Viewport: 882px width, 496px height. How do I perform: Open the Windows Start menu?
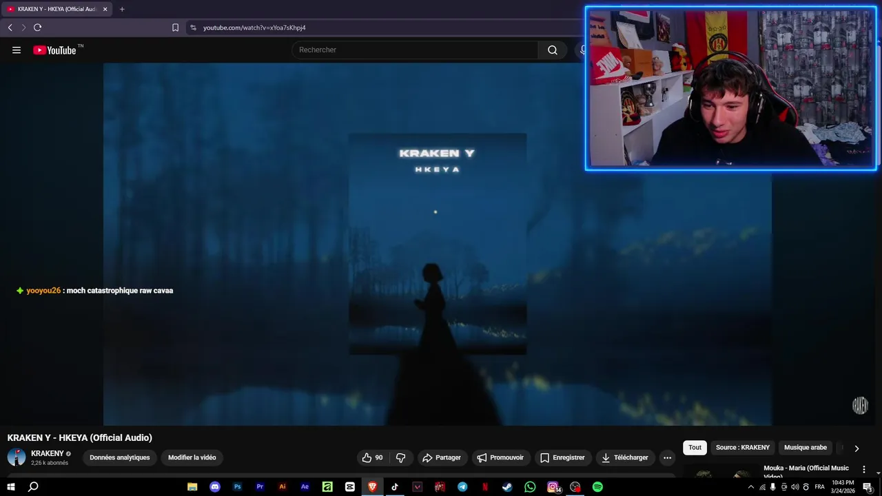[x=11, y=487]
